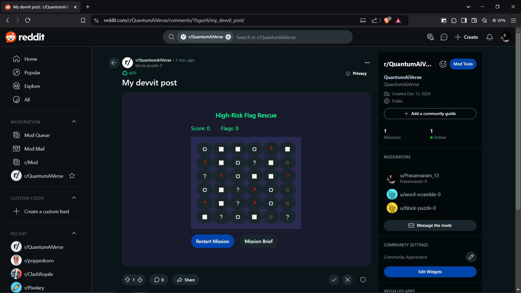Remove the post with X mod icon

pos(348,280)
